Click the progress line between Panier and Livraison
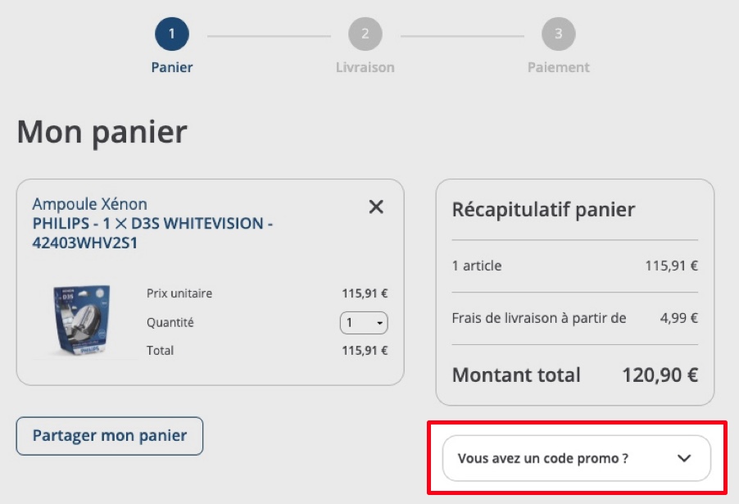Image resolution: width=739 pixels, height=504 pixels. (x=270, y=35)
